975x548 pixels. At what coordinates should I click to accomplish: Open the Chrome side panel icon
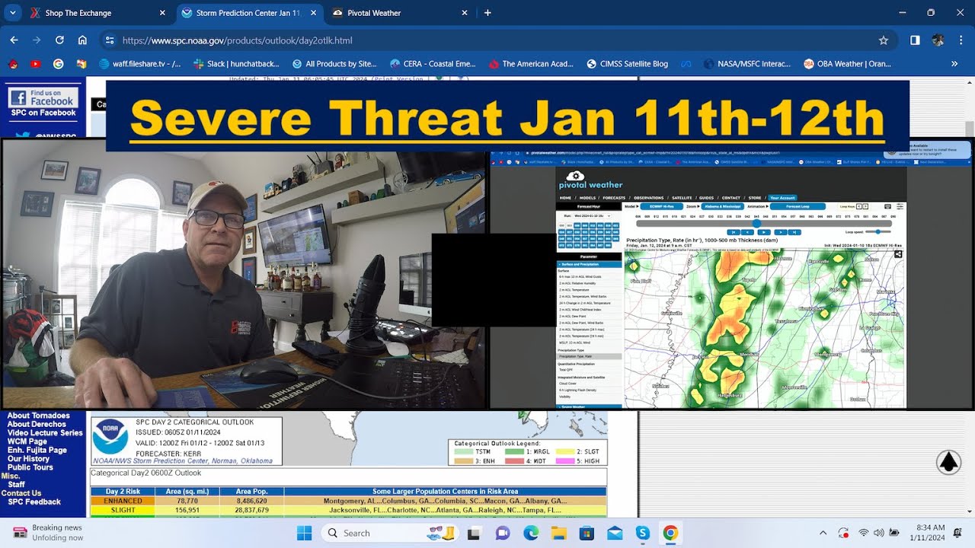[x=915, y=40]
